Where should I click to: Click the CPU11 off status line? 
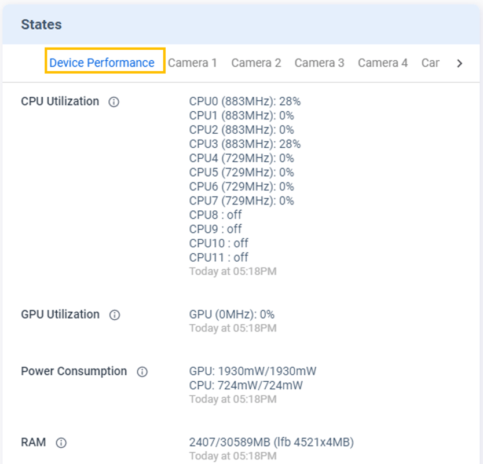218,257
